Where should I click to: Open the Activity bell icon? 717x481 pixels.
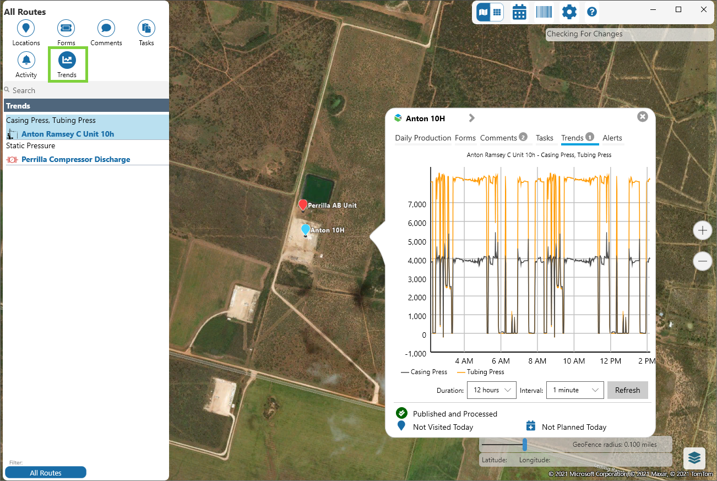coord(26,60)
